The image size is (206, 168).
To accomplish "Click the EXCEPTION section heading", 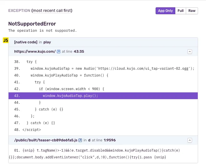I will point(19,11).
